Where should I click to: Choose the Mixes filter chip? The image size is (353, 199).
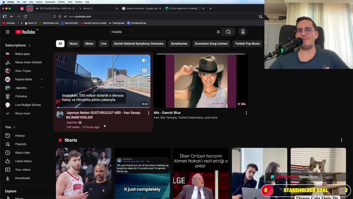coord(89,44)
